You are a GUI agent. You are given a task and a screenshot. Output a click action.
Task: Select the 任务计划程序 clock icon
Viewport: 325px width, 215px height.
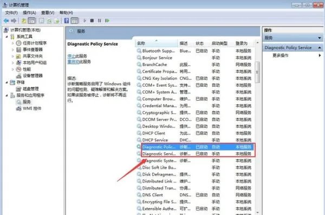pyautogui.click(x=18, y=43)
